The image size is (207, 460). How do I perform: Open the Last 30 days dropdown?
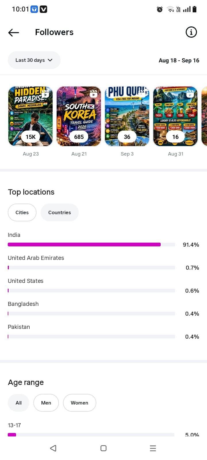pyautogui.click(x=34, y=60)
